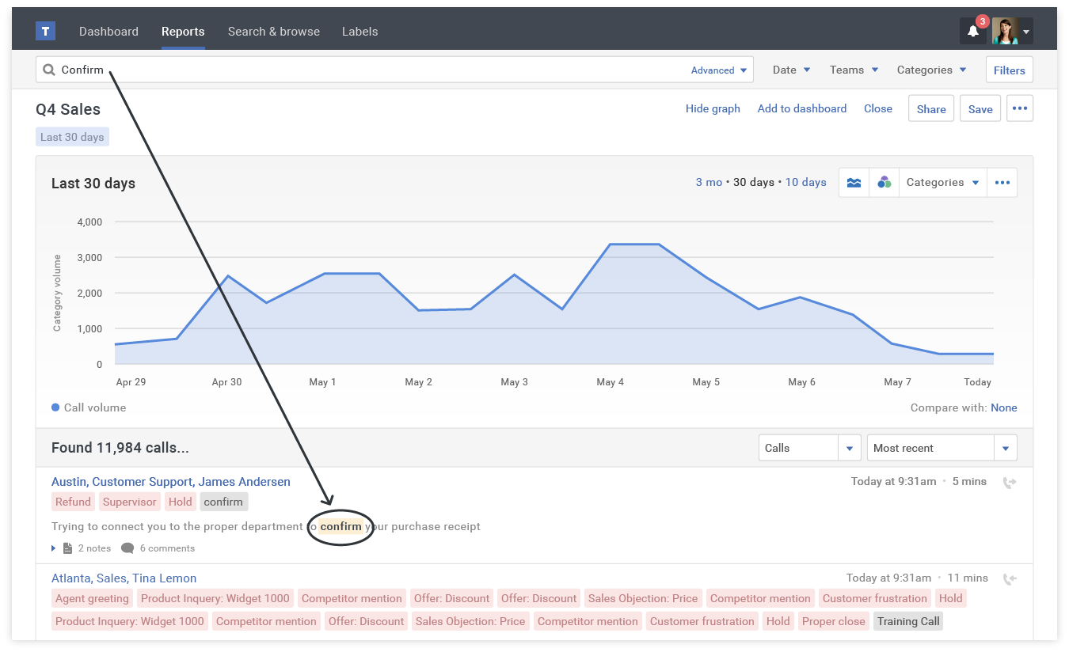Viewport: 1069px width, 652px height.
Task: Toggle the Call volume legend dot
Action: (55, 407)
